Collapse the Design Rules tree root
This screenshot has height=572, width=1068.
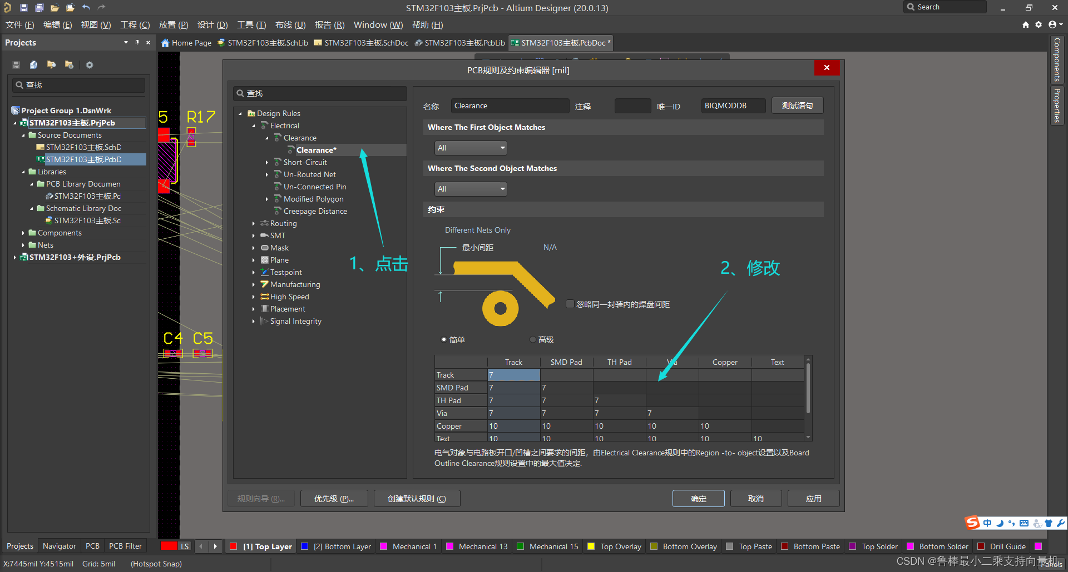240,113
